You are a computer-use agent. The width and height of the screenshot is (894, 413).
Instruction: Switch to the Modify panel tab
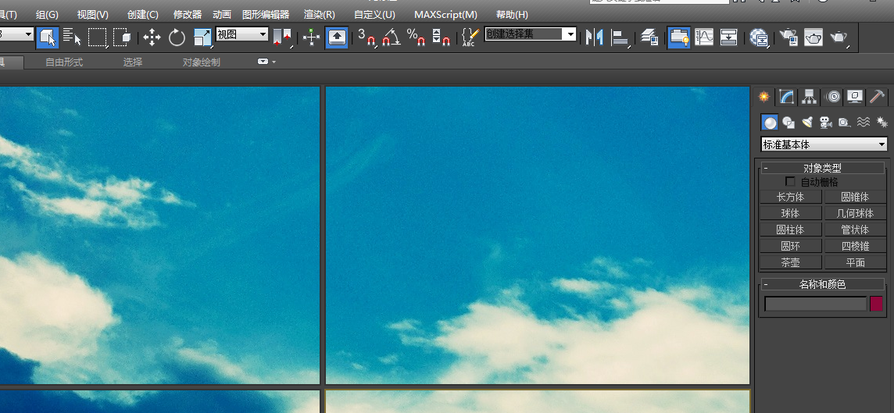(787, 97)
